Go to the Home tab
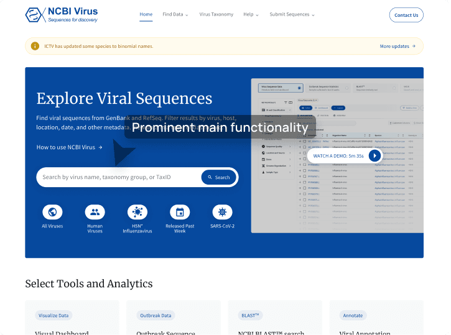451x335 pixels. point(146,14)
